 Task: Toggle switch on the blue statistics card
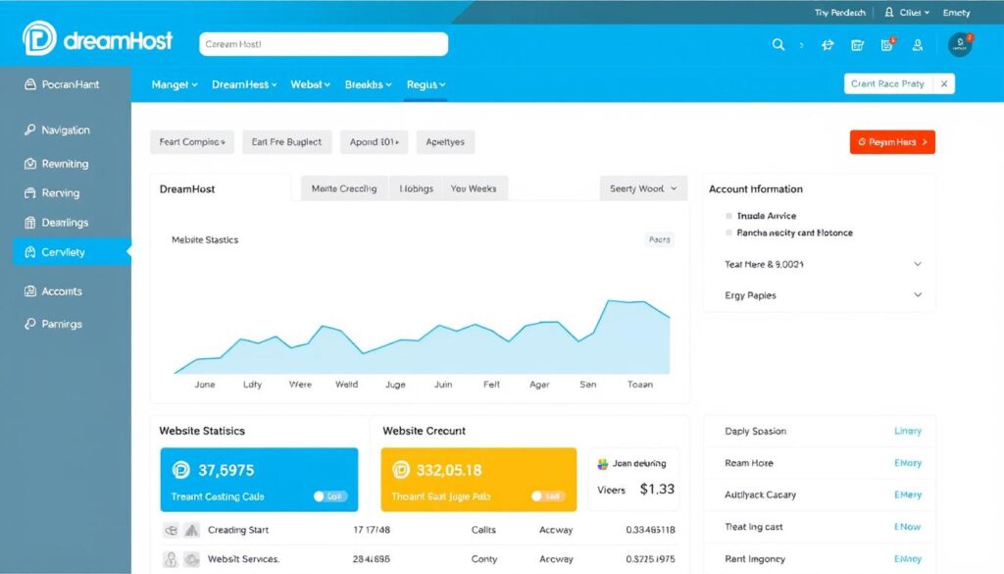tap(330, 496)
